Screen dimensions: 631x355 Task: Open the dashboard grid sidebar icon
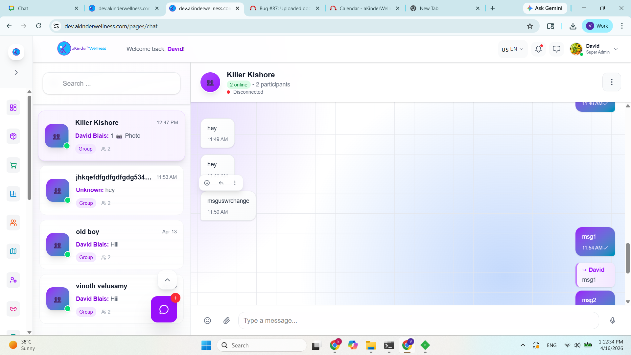tap(13, 108)
